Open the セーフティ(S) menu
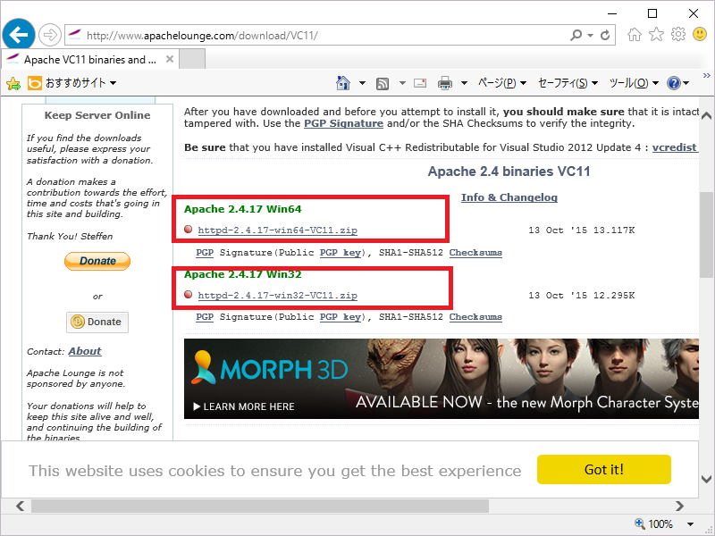Image resolution: width=715 pixels, height=536 pixels. (x=568, y=83)
